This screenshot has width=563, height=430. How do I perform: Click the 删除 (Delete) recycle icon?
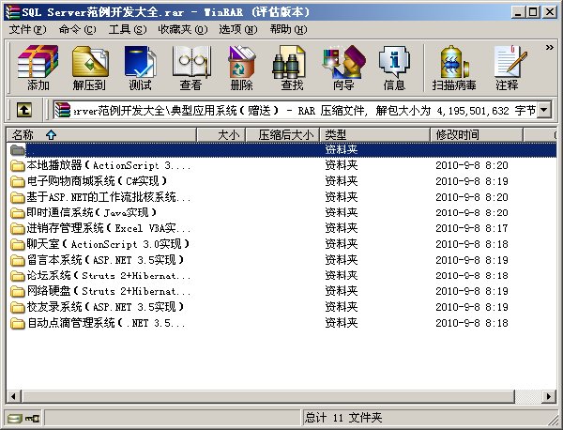click(242, 68)
